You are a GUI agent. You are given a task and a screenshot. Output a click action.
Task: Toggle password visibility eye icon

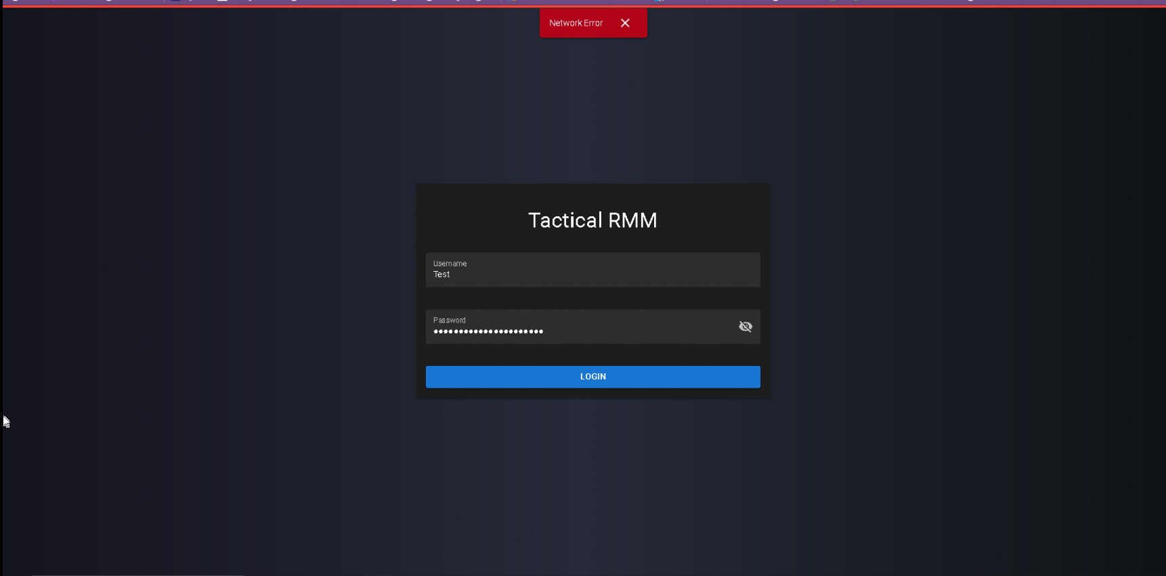[x=746, y=327]
